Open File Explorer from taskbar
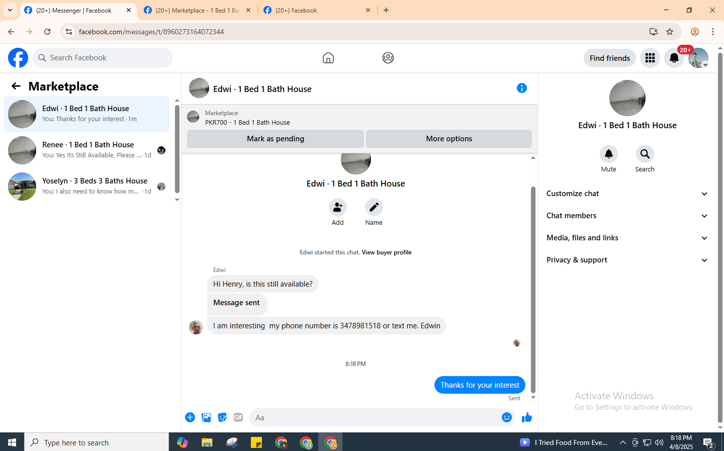724x451 pixels. tap(207, 442)
